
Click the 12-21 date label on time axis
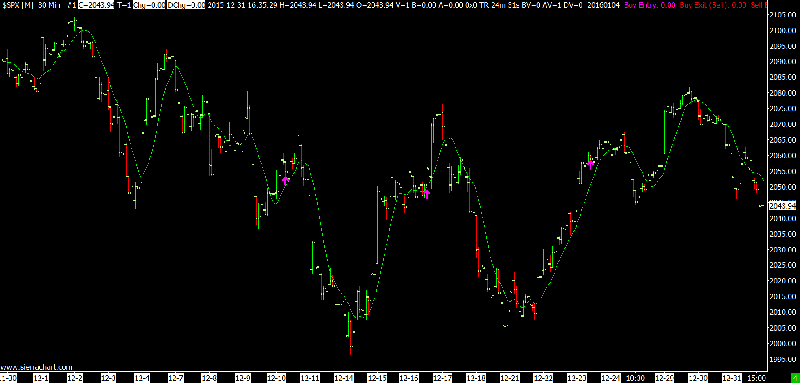click(x=510, y=378)
